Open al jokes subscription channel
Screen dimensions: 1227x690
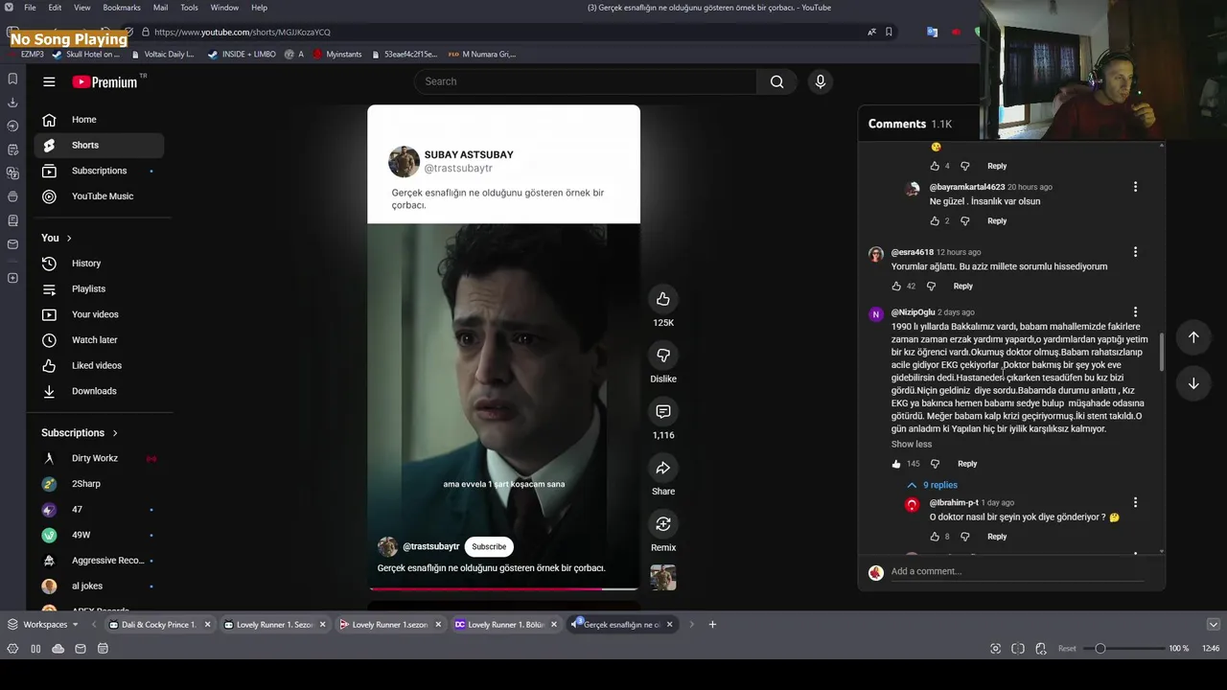[x=99, y=586]
